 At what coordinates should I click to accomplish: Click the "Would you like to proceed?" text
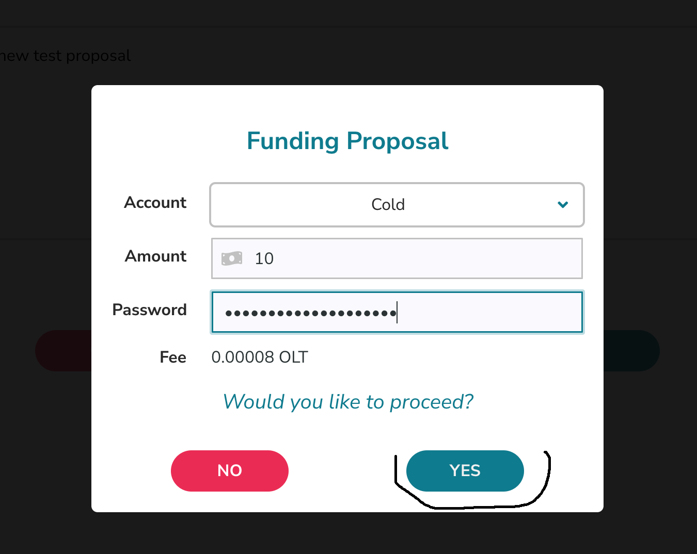point(348,402)
